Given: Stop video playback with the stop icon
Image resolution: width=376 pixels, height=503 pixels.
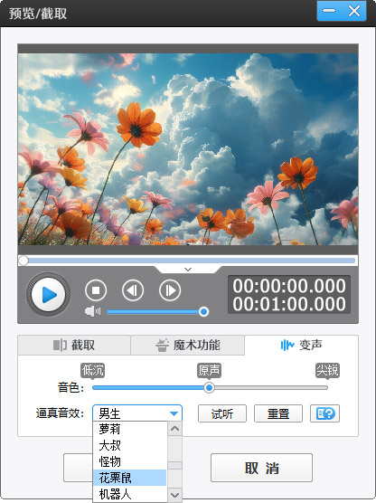Looking at the screenshot, I should [x=96, y=290].
